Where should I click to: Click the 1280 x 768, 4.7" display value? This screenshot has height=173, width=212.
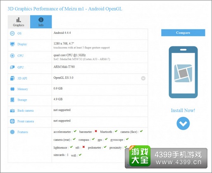point(64,43)
